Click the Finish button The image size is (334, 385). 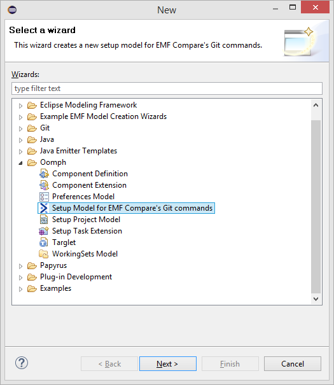coord(230,363)
